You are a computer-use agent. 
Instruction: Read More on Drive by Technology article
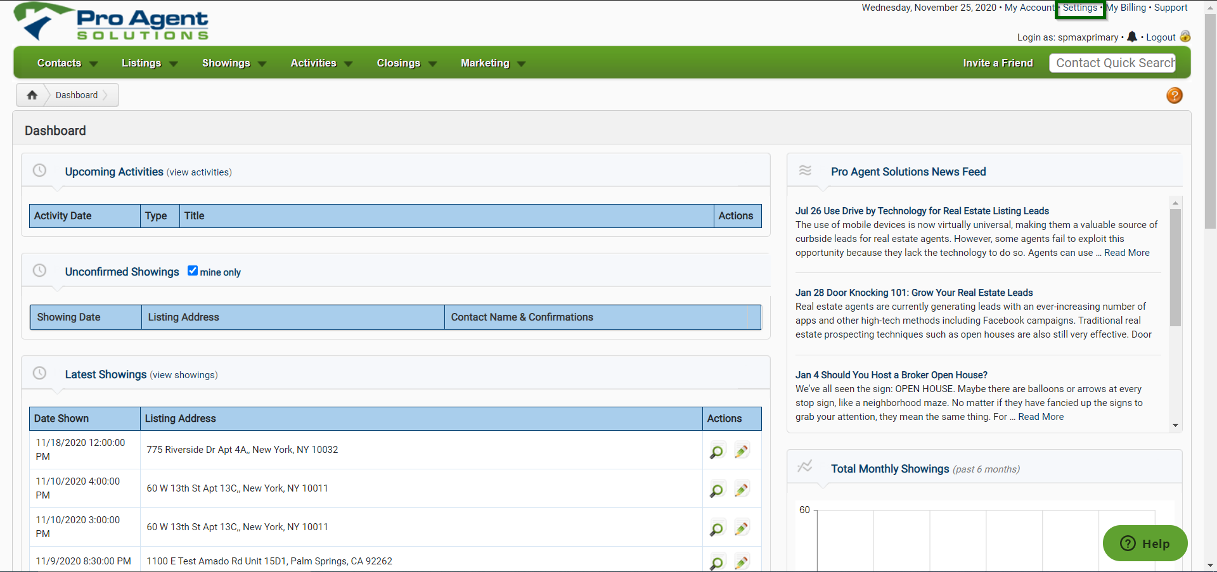tap(1127, 253)
